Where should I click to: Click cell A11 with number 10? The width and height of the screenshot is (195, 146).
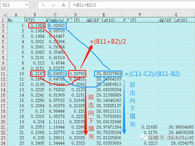pyautogui.click(x=16, y=74)
